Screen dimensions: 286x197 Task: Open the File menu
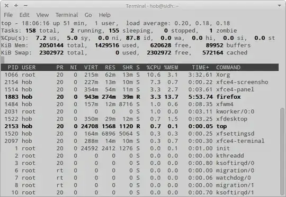click(x=8, y=15)
